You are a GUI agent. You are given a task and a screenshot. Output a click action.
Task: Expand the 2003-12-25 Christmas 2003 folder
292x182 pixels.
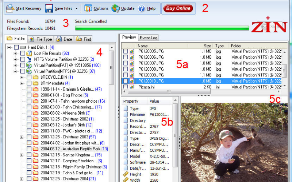pyautogui.click(x=22, y=137)
